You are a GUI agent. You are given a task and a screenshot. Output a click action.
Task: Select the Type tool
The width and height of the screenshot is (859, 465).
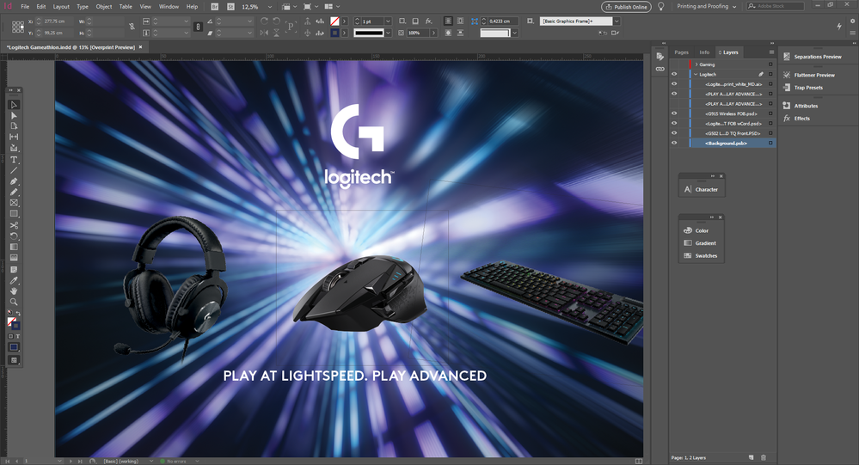pos(14,159)
